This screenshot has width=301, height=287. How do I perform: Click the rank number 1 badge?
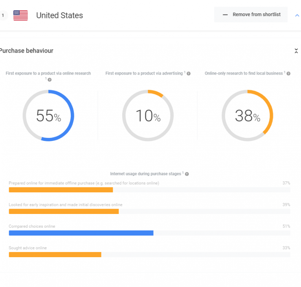[3, 15]
